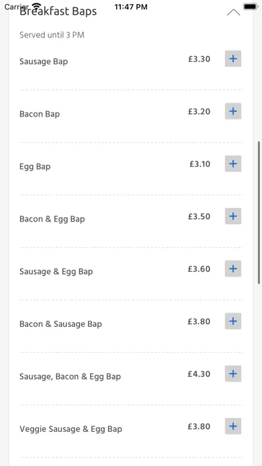Image resolution: width=262 pixels, height=466 pixels.
Task: Click the vertical scrollbar on the right
Action: pyautogui.click(x=259, y=212)
